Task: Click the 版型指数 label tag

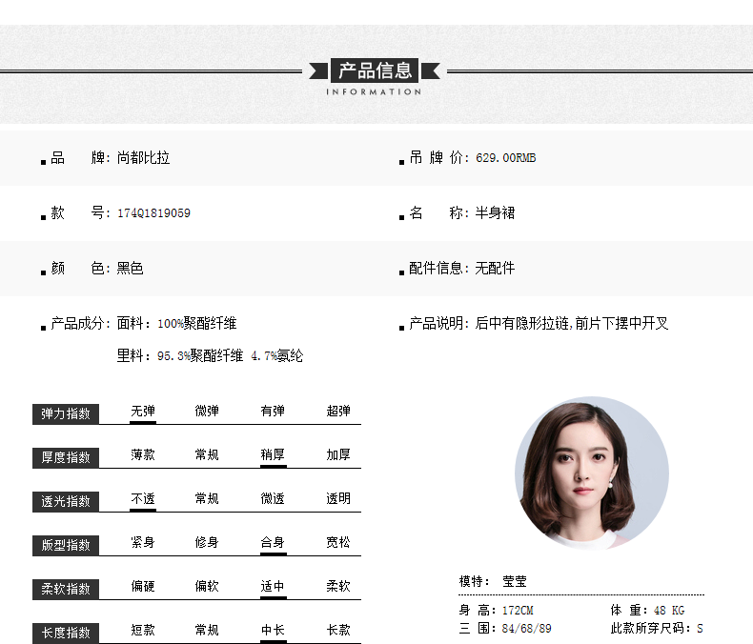Action: pos(66,545)
